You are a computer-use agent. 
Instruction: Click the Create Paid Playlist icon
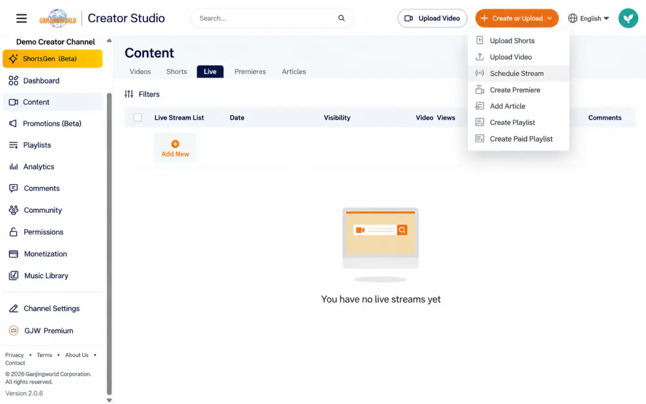[480, 139]
